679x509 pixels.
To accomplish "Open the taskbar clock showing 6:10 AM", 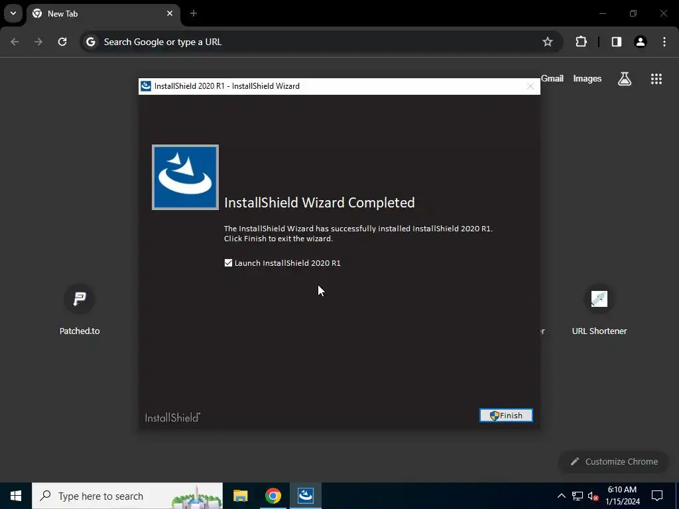I will point(622,496).
